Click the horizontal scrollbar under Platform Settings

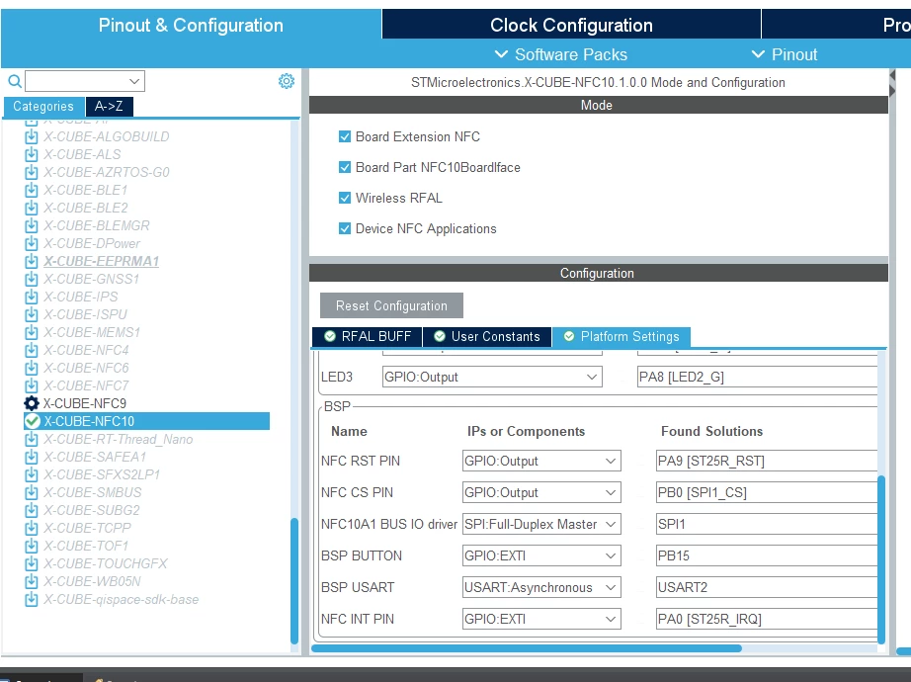pyautogui.click(x=527, y=647)
